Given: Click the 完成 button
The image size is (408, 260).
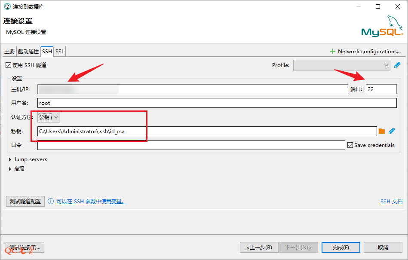Looking at the screenshot, I should [x=341, y=247].
